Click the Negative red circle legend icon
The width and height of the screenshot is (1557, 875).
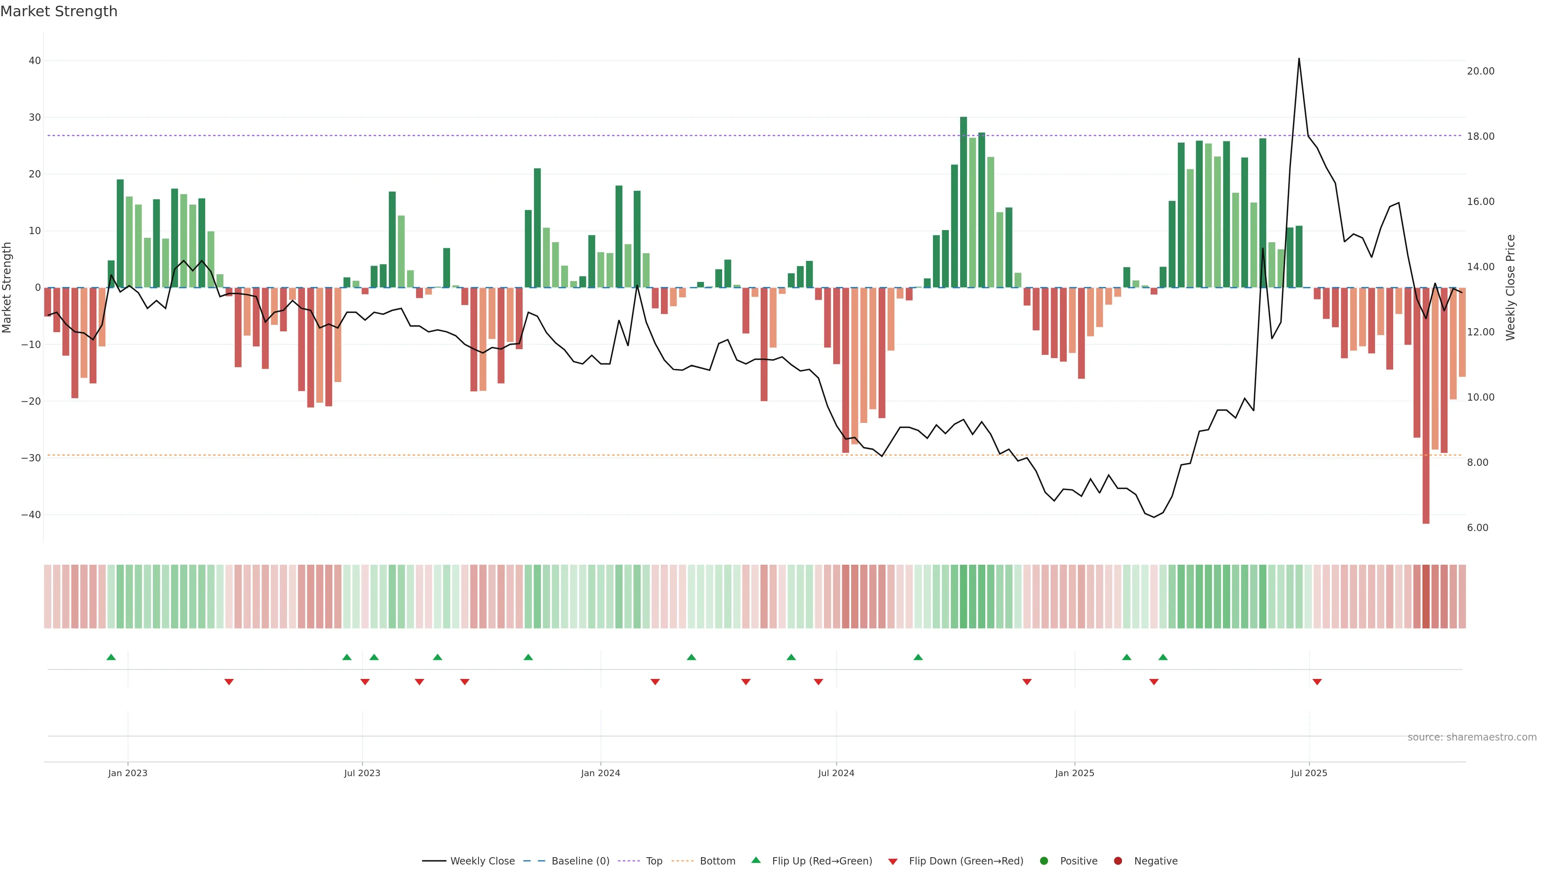[x=1117, y=861]
